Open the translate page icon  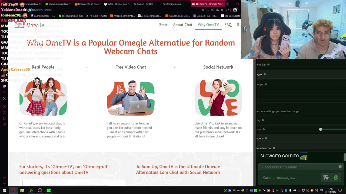(217, 10)
